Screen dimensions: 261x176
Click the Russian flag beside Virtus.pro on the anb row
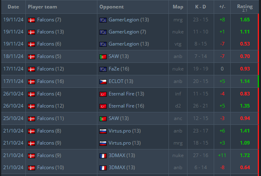pos(103,131)
